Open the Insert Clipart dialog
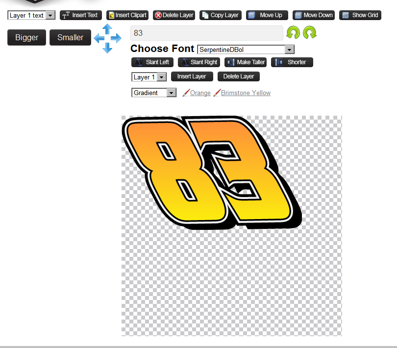The height and width of the screenshot is (348, 397). [127, 15]
